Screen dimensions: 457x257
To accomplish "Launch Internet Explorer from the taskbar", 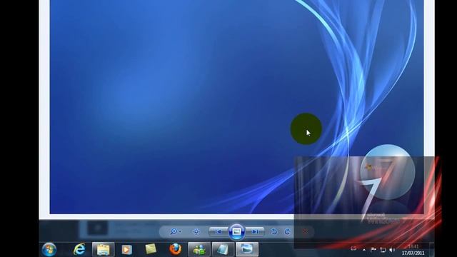I will pos(79,249).
